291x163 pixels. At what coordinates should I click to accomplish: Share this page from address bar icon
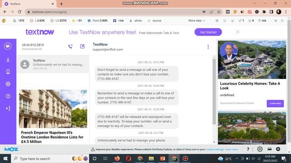click(x=211, y=12)
